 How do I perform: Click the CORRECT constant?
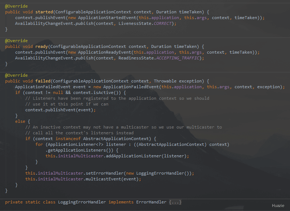coord(162,23)
